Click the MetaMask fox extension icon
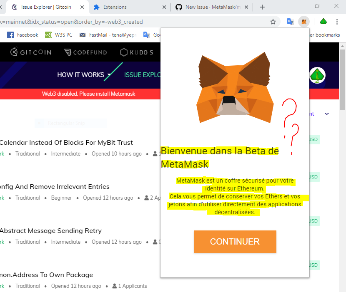 (304, 22)
